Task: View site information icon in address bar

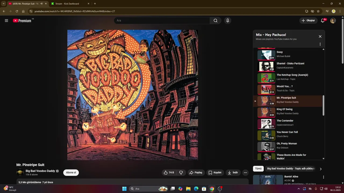Action: coord(31,11)
